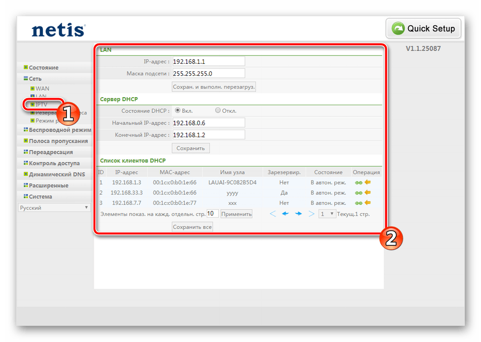Image resolution: width=481 pixels, height=342 pixels.
Task: Go to the previous page with the solid left arrow
Action: pos(286,214)
